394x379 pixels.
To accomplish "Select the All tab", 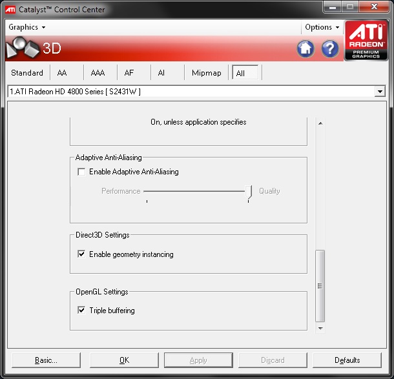I will click(245, 73).
